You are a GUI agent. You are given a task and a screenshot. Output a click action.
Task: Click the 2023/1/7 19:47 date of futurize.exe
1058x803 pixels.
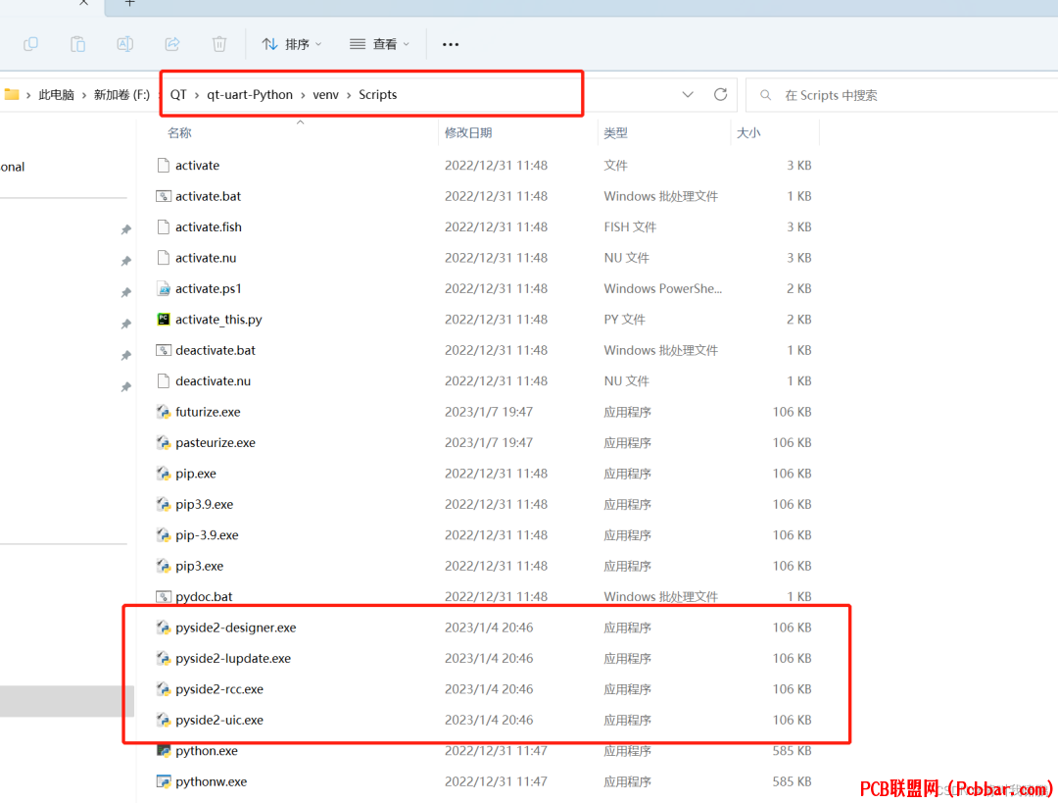[x=489, y=412]
